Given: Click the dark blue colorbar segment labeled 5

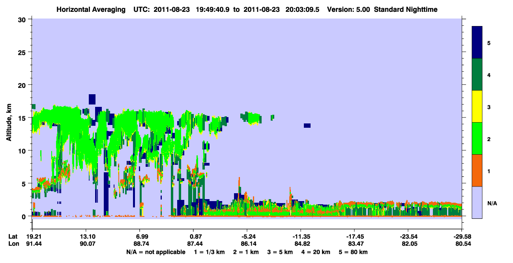Looking at the screenshot, I should (x=477, y=43).
